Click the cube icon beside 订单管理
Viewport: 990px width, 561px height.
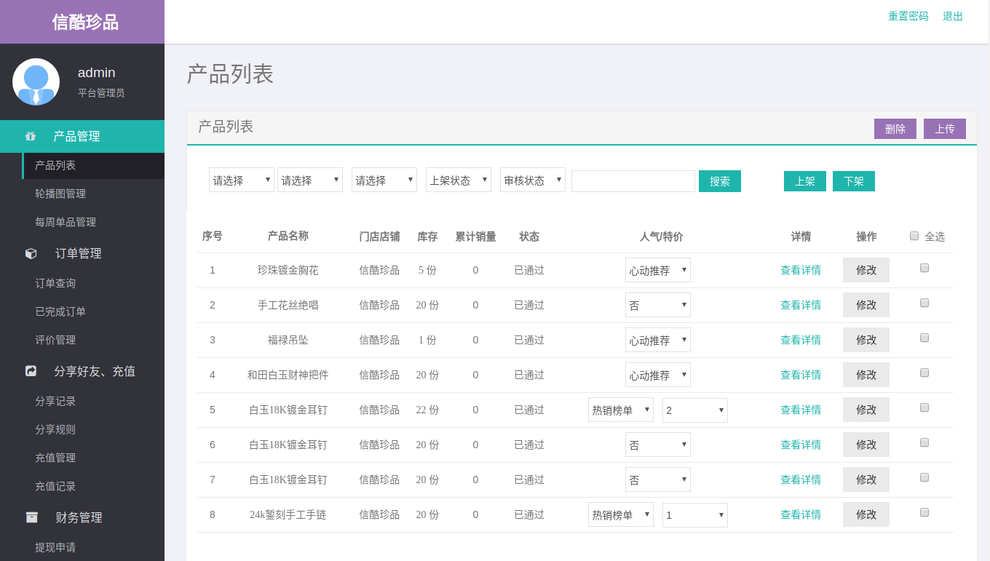click(31, 253)
